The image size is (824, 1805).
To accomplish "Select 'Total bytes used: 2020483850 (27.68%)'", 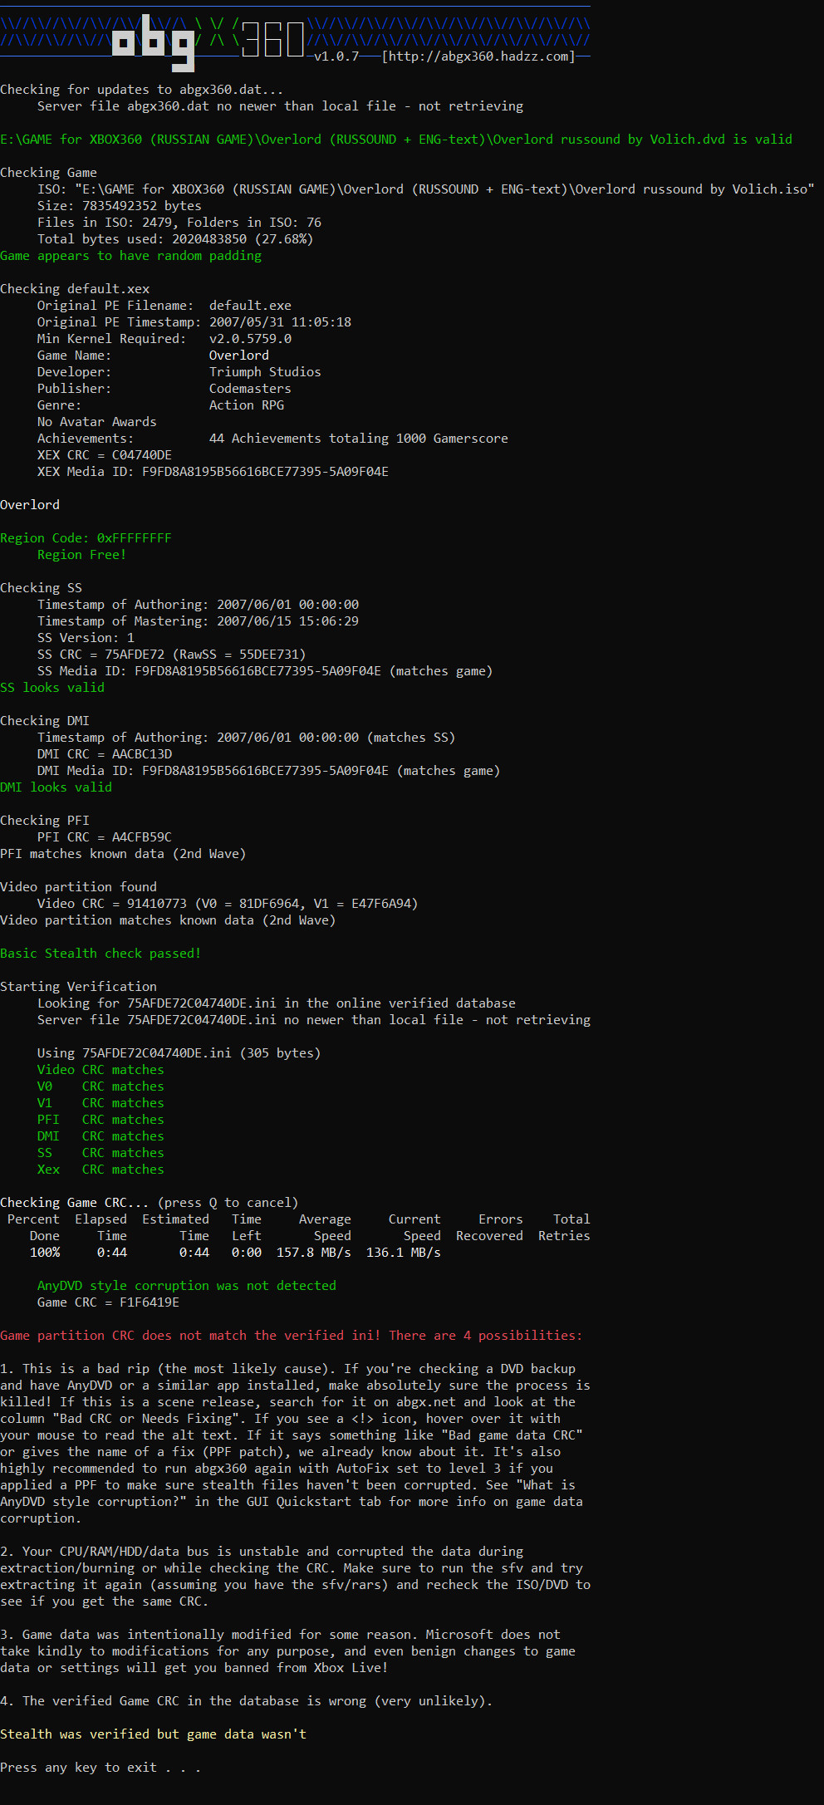I will pyautogui.click(x=175, y=239).
